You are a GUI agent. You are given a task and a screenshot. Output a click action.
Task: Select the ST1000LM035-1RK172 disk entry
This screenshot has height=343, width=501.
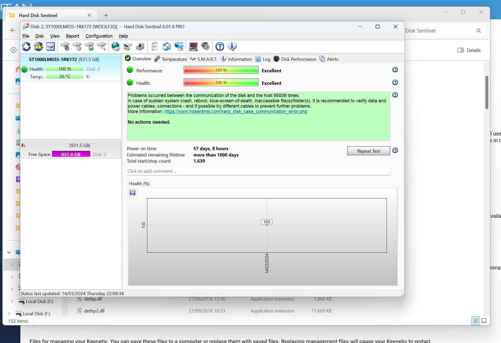click(71, 68)
